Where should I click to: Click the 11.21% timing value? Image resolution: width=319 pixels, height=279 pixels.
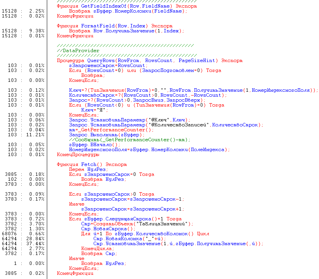pyautogui.click(x=37, y=135)
